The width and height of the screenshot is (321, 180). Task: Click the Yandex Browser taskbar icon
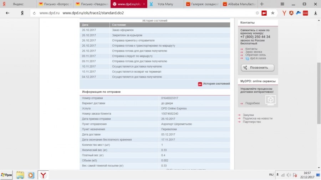pos(43,175)
